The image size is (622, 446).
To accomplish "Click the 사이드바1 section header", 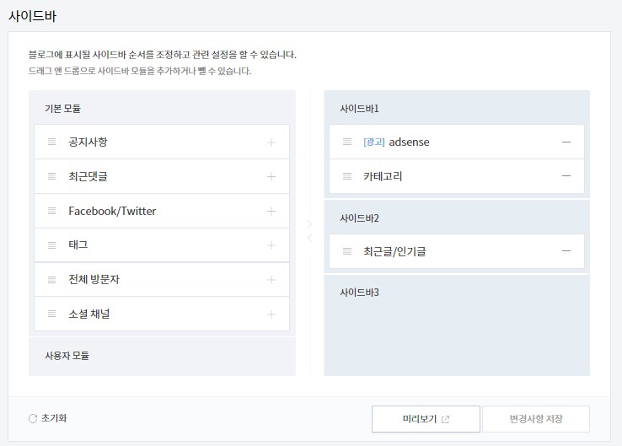I will [x=359, y=108].
